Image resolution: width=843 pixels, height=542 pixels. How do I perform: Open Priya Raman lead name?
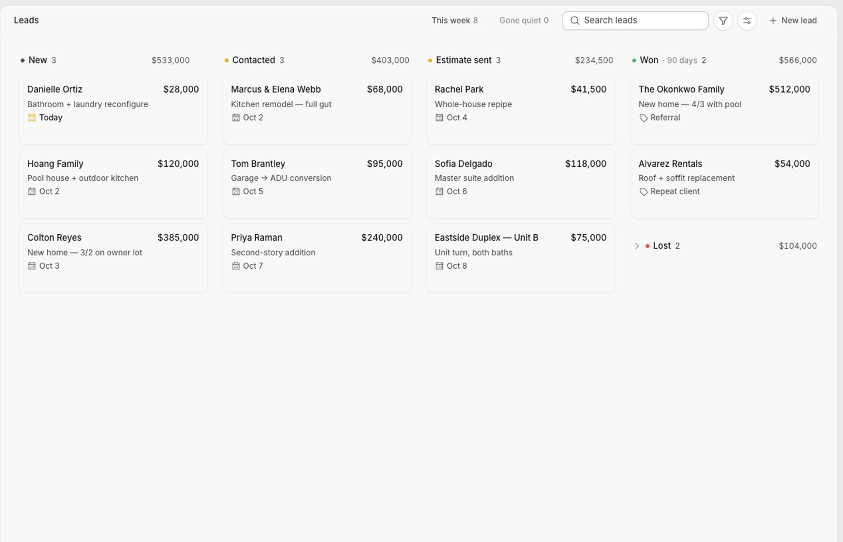(x=256, y=238)
